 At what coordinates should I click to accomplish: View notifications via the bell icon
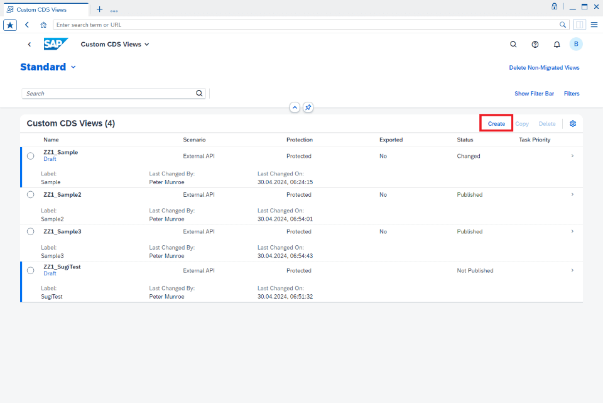[557, 44]
